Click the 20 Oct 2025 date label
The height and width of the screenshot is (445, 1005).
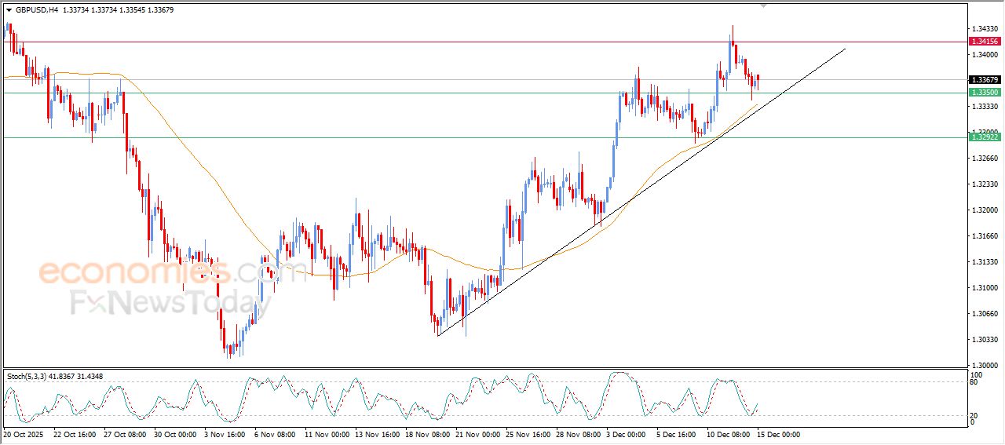coord(25,434)
